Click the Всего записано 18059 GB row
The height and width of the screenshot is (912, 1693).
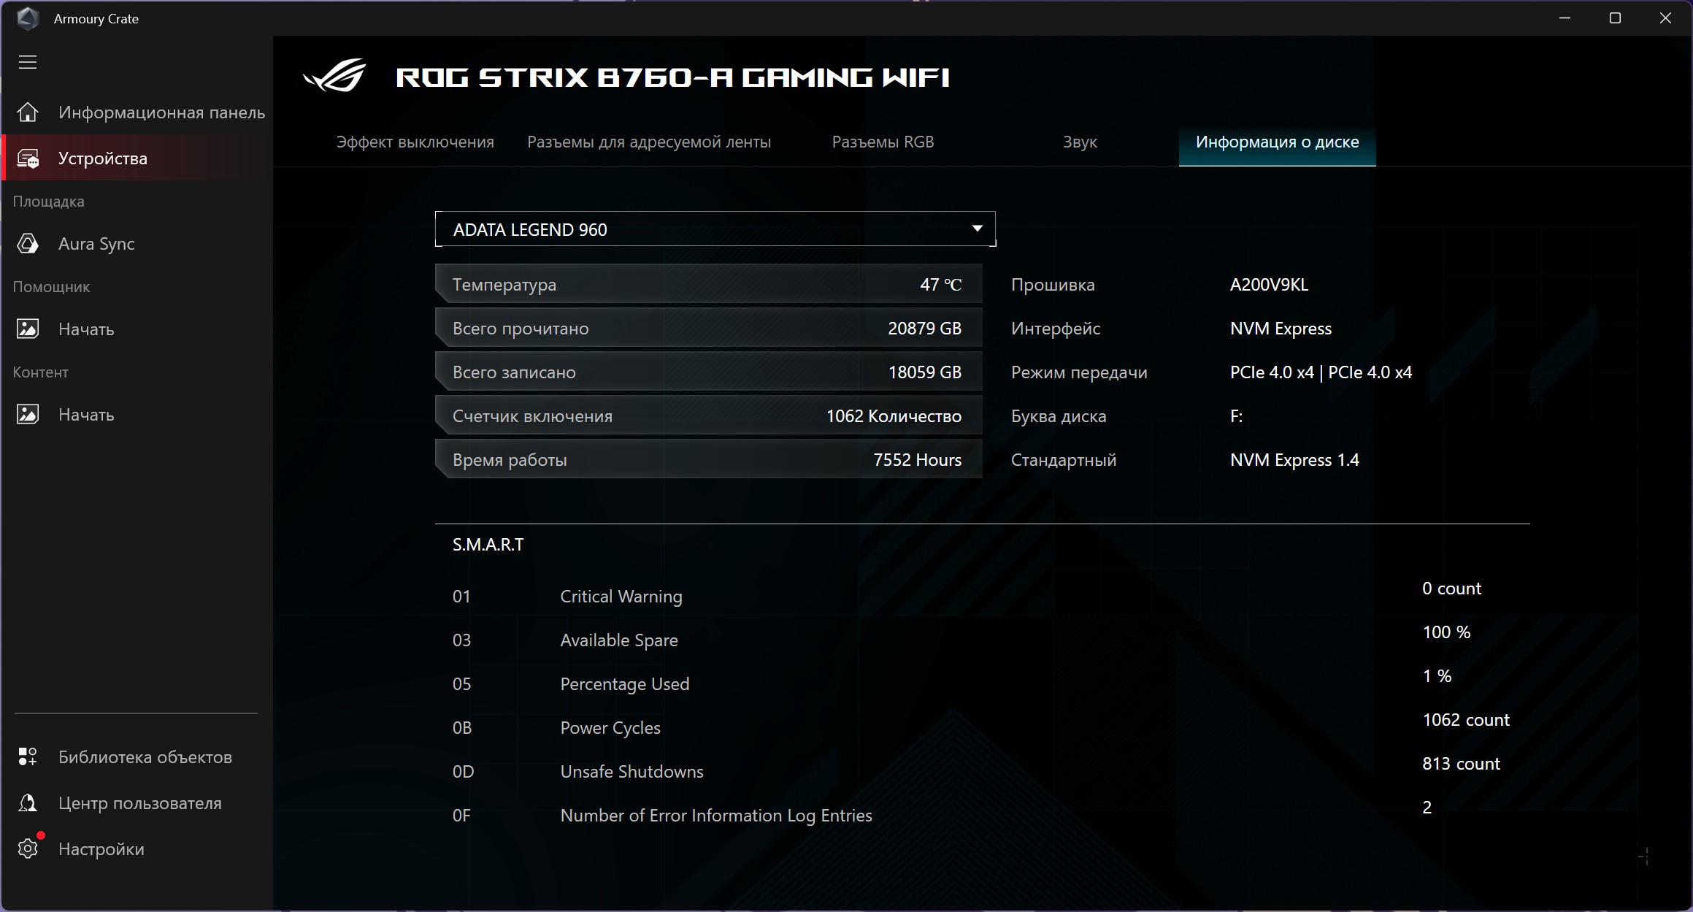tap(708, 372)
